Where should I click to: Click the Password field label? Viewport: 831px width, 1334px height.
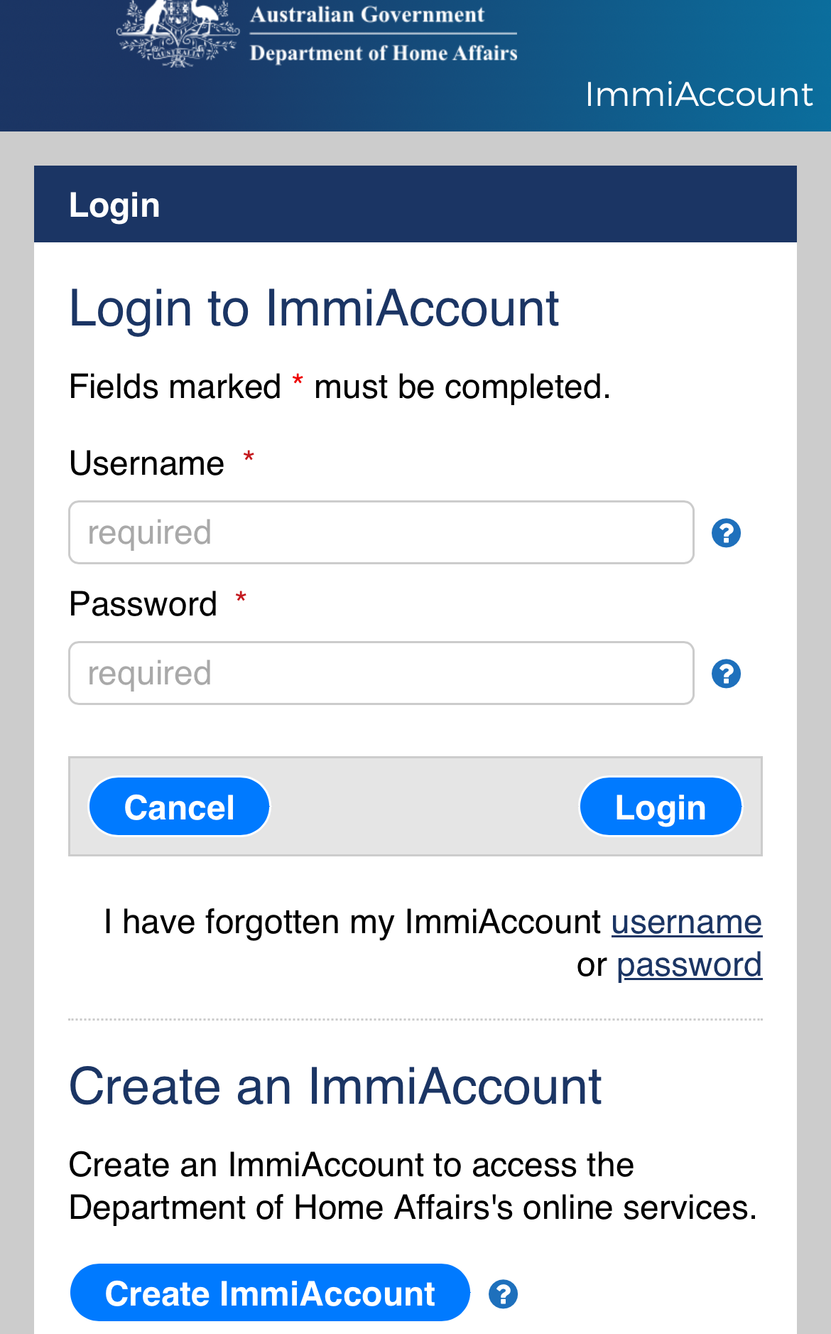[143, 604]
